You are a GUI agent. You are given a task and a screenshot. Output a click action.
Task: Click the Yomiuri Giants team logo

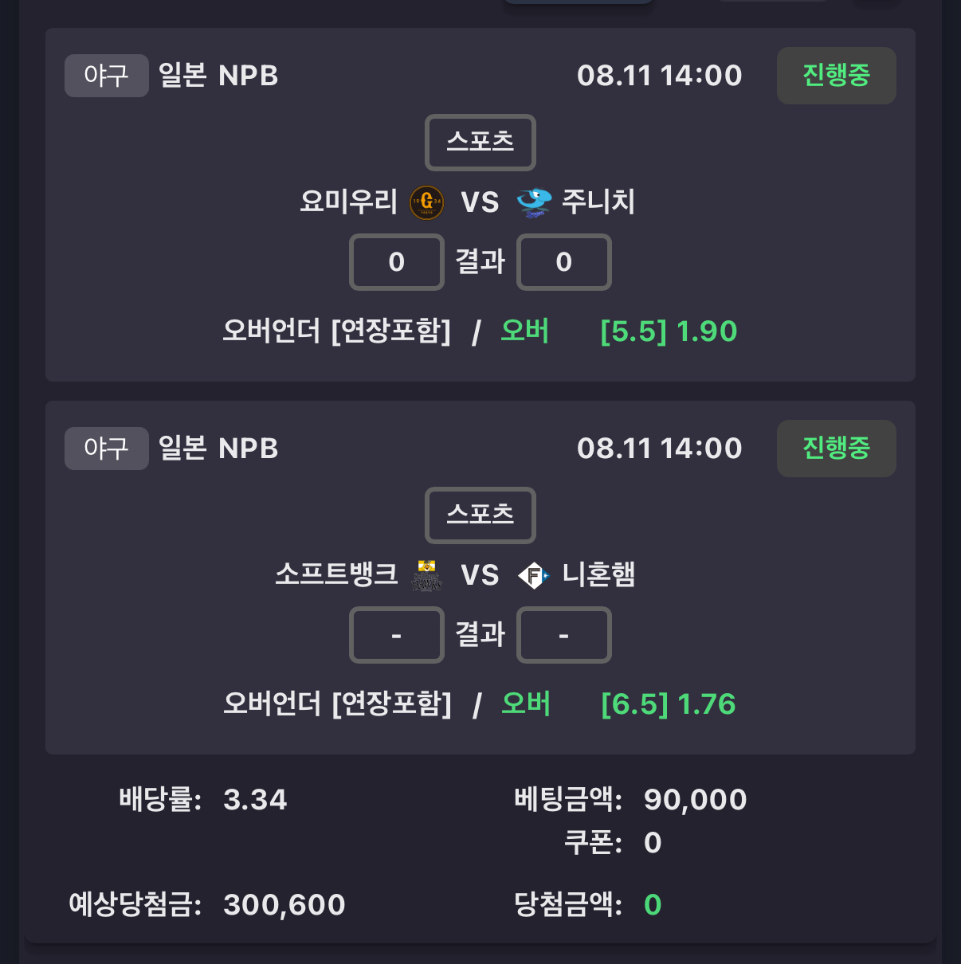click(426, 202)
